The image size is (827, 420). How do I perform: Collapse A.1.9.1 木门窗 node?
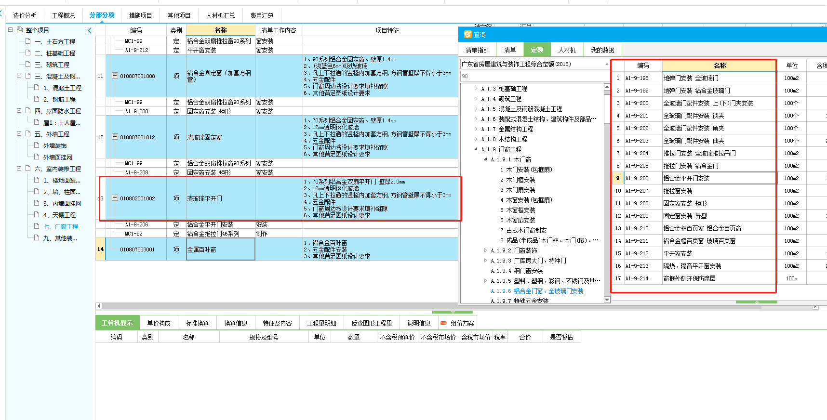click(486, 159)
